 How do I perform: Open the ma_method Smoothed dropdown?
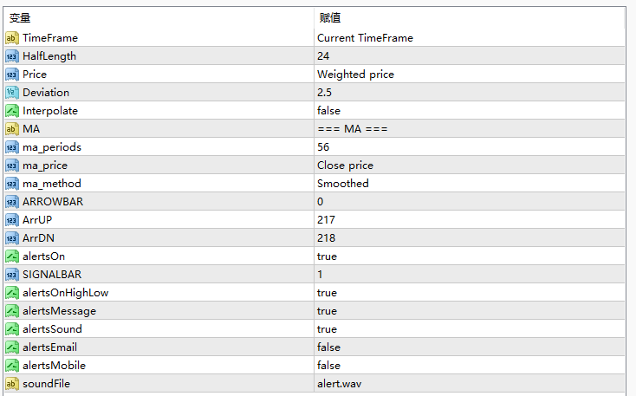[343, 184]
